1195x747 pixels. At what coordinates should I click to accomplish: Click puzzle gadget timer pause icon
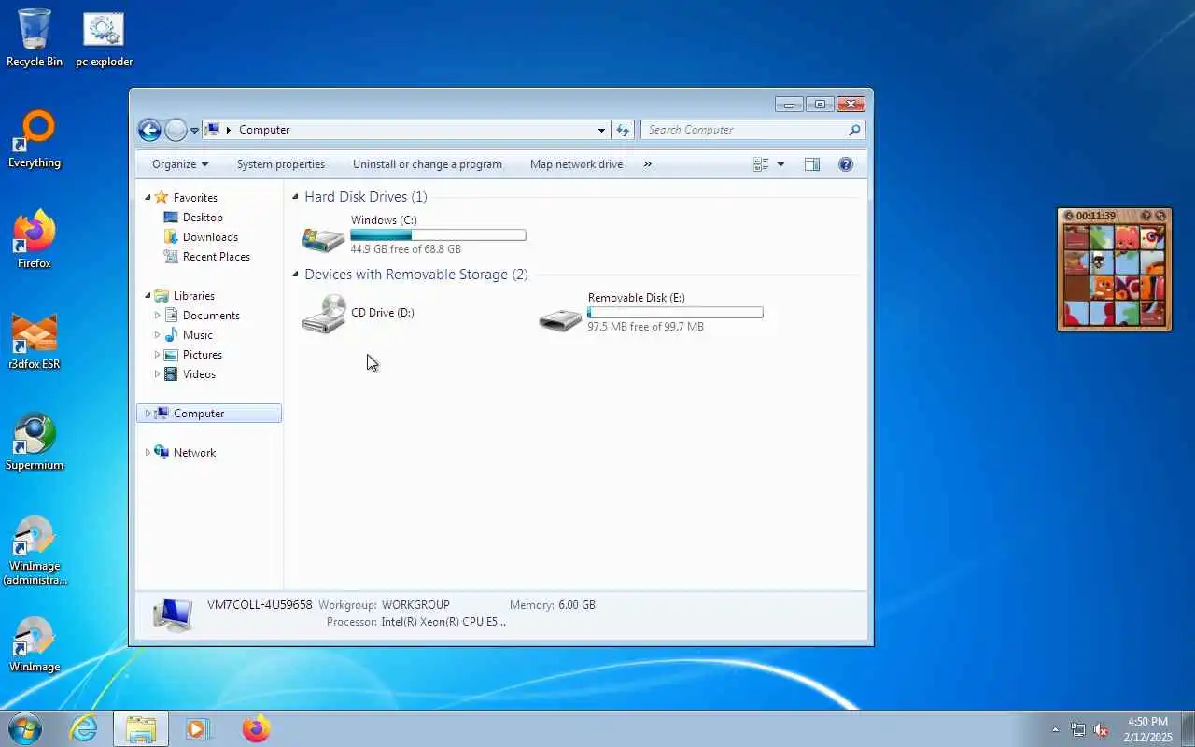1069,216
